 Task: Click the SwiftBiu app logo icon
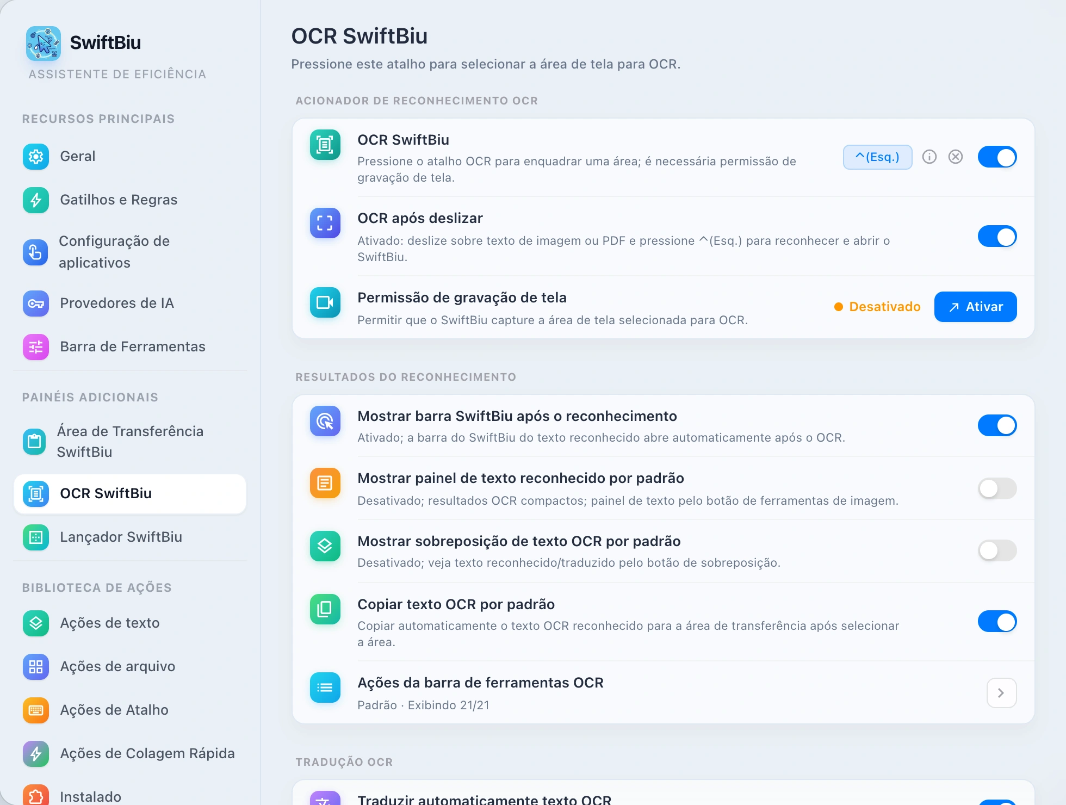44,44
